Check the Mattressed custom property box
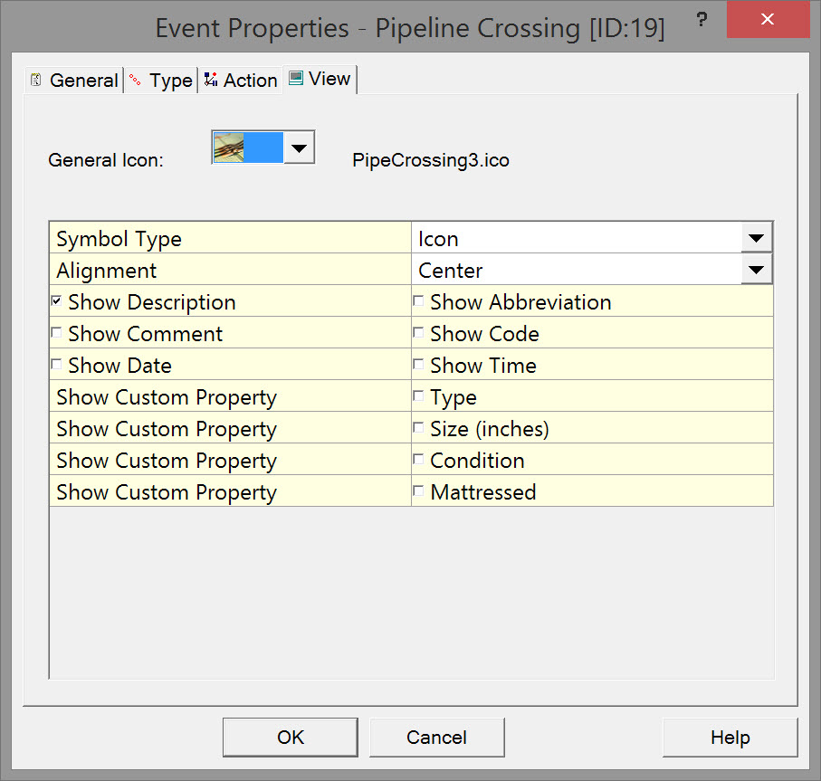821x781 pixels. (419, 491)
